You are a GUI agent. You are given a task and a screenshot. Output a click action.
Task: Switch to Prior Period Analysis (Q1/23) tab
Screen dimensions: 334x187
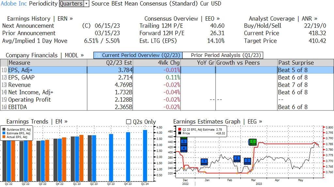223,55
